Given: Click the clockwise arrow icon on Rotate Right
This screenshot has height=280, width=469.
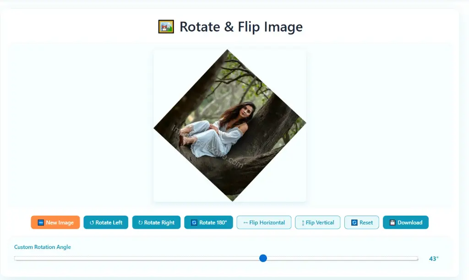Looking at the screenshot, I should [x=140, y=222].
